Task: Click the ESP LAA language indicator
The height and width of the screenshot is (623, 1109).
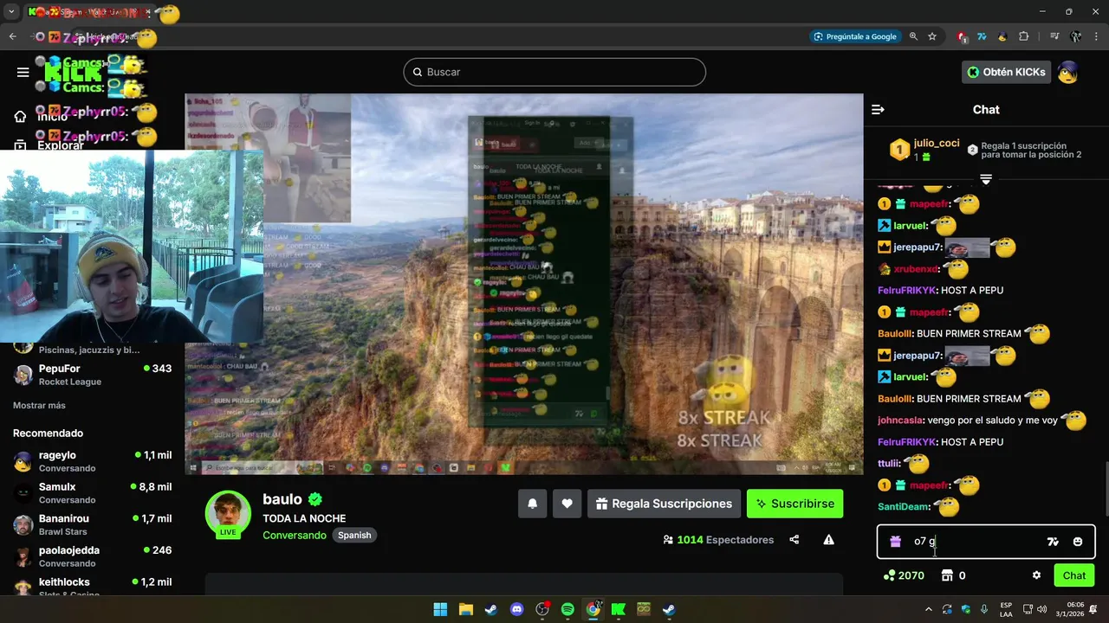Action: click(1006, 609)
